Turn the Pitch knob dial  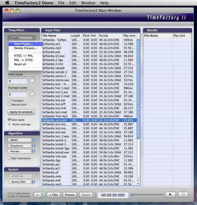32,81
